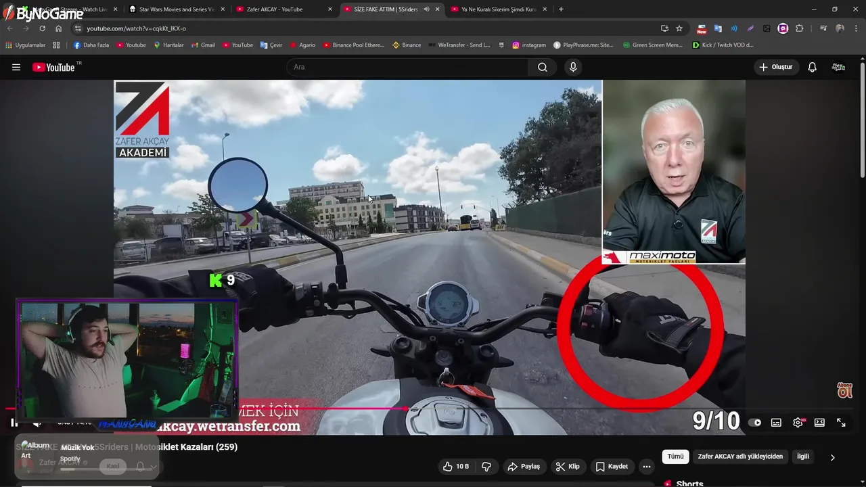Open the Çevir bookmark
Image resolution: width=866 pixels, height=487 pixels.
point(271,45)
